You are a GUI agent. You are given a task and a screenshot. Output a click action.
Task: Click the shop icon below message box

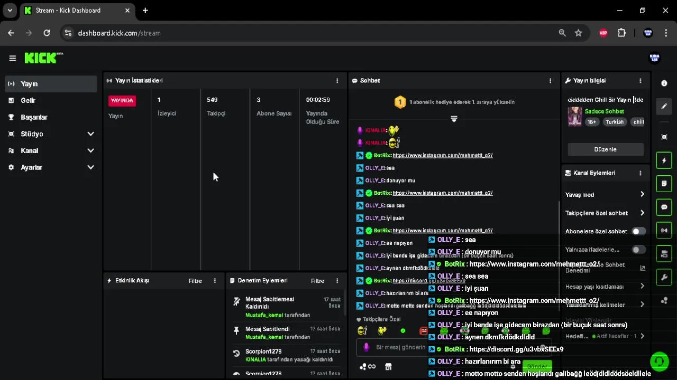[388, 367]
